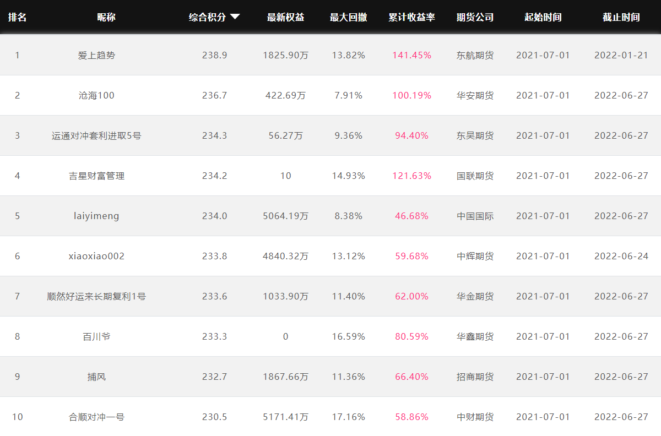This screenshot has height=436, width=661.
Task: Select futures company 华鑫期货
Action: point(475,336)
